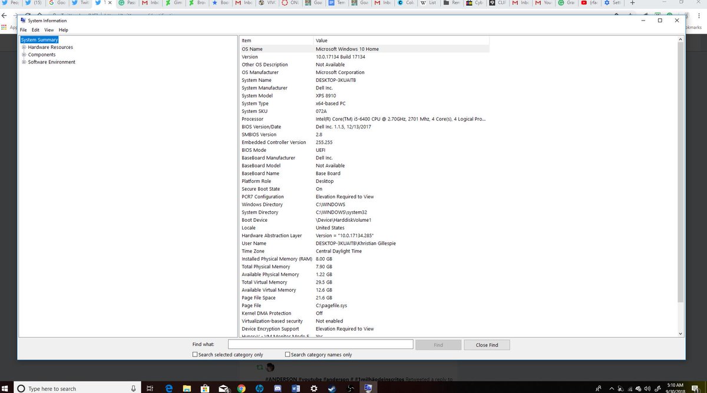Click the value 'XPS 8910'
Viewport: 707px width, 393px height.
click(326, 95)
